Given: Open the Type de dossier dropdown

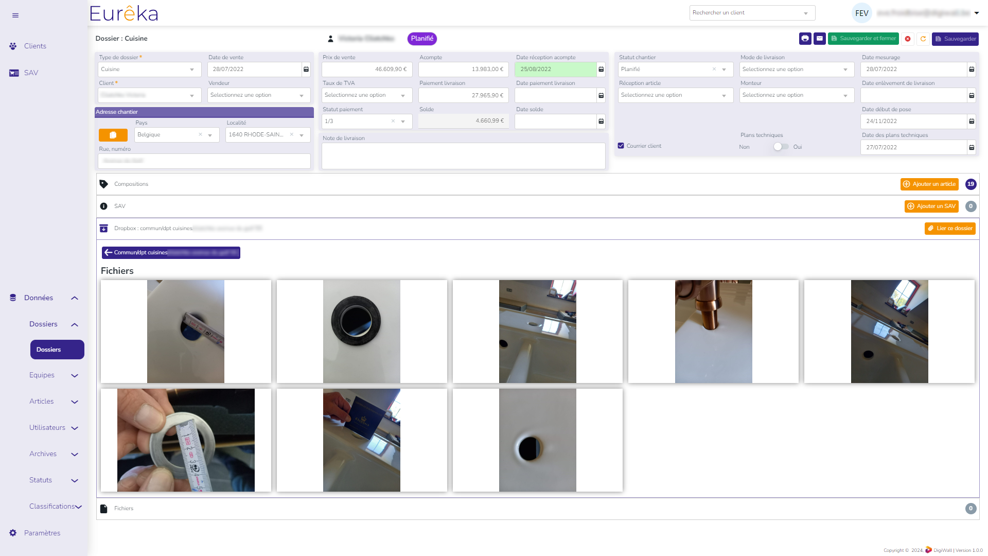Looking at the screenshot, I should tap(150, 69).
